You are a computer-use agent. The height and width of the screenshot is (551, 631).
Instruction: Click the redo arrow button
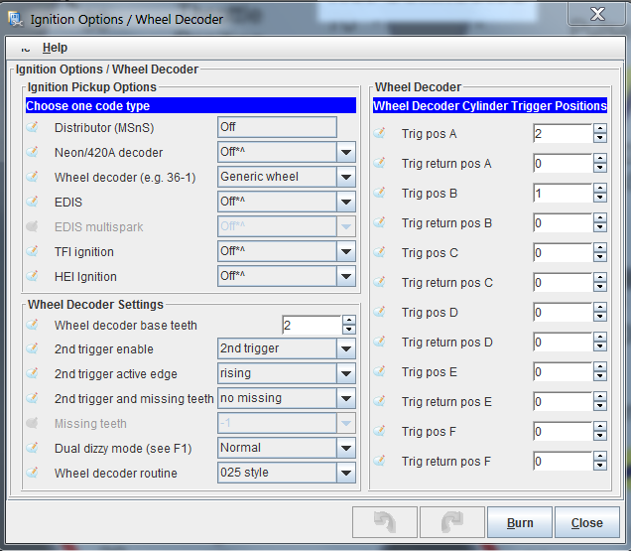click(x=452, y=523)
